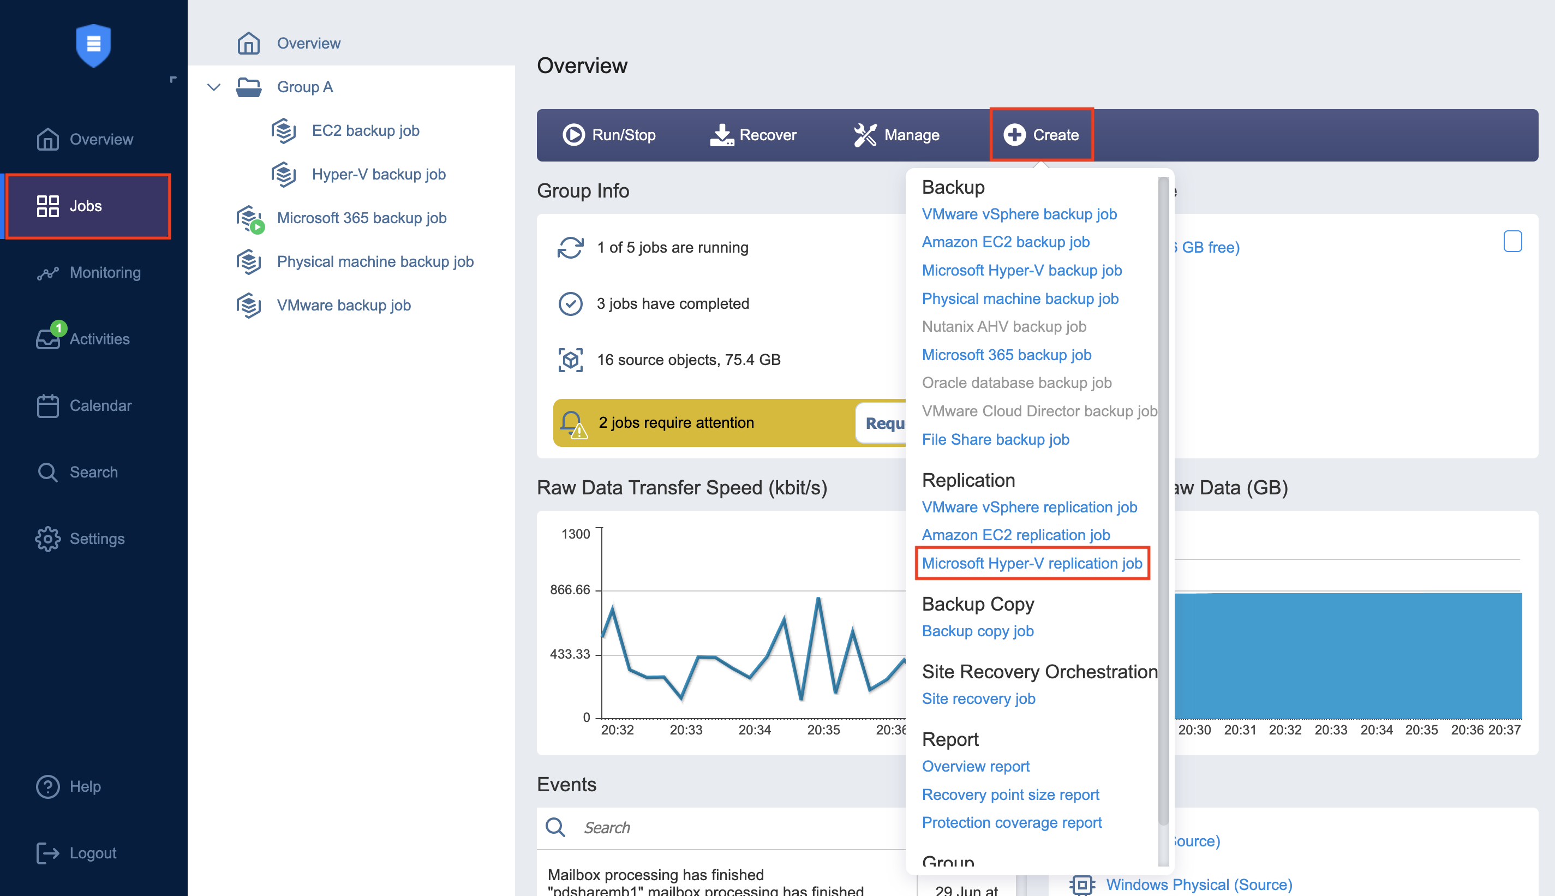Open the Jobs section in sidebar

point(87,206)
